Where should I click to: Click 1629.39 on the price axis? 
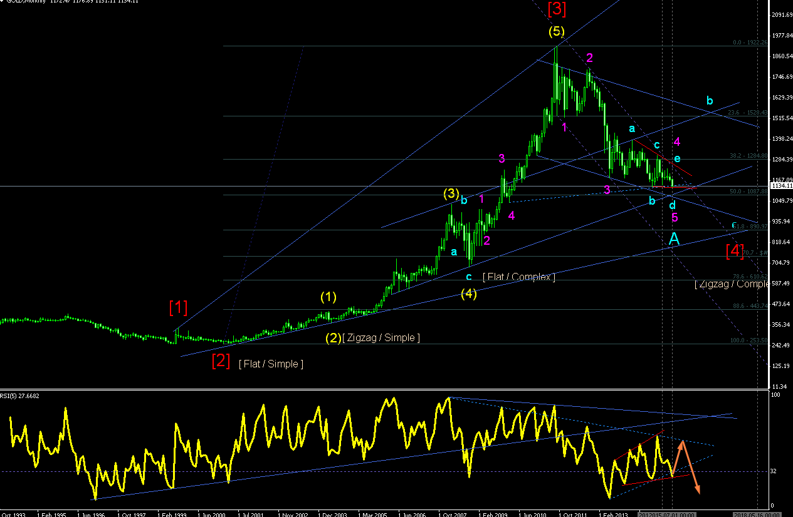(x=781, y=97)
